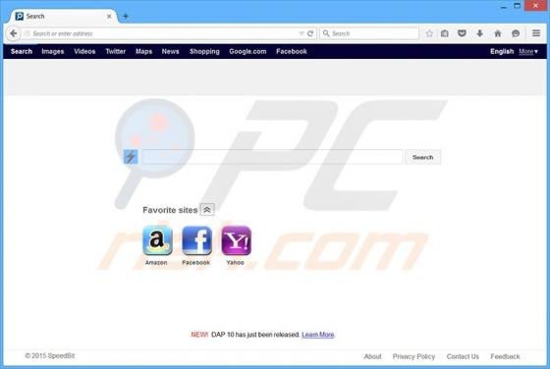Reload the page with the refresh icon
The height and width of the screenshot is (369, 550).
(x=310, y=33)
